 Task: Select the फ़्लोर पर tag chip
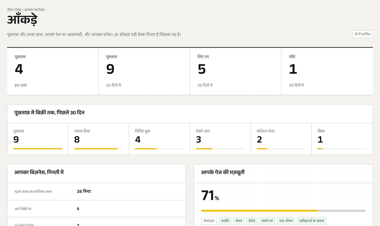[x=267, y=221]
